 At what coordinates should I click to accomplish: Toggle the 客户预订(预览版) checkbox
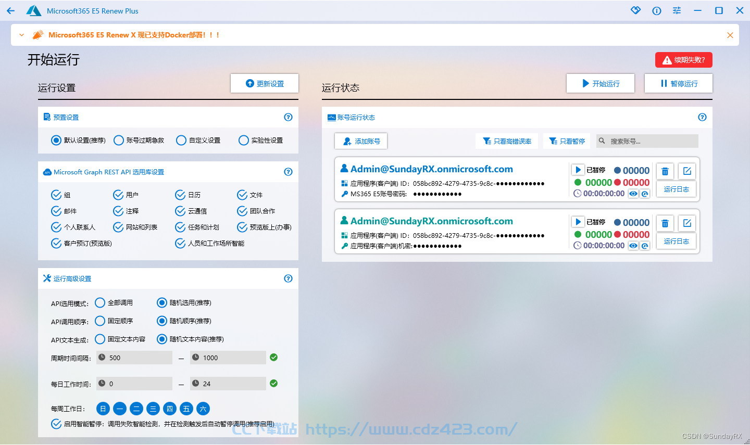56,243
